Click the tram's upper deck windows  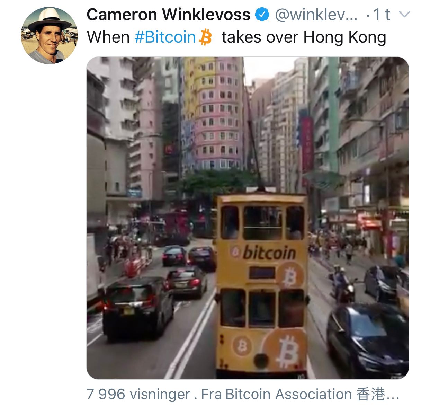(263, 222)
